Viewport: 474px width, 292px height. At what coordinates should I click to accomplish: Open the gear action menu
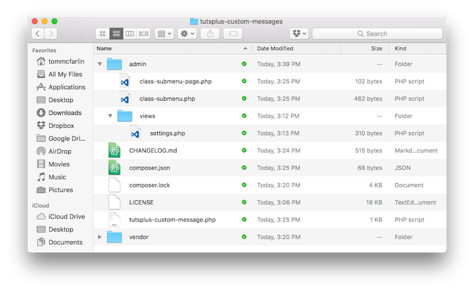point(187,33)
